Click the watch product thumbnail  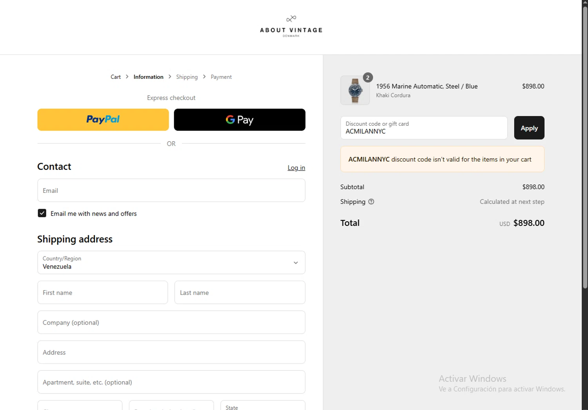click(x=355, y=90)
